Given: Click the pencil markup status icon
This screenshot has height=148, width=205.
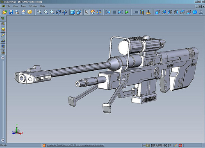Looking at the screenshot, I should [x=175, y=146].
